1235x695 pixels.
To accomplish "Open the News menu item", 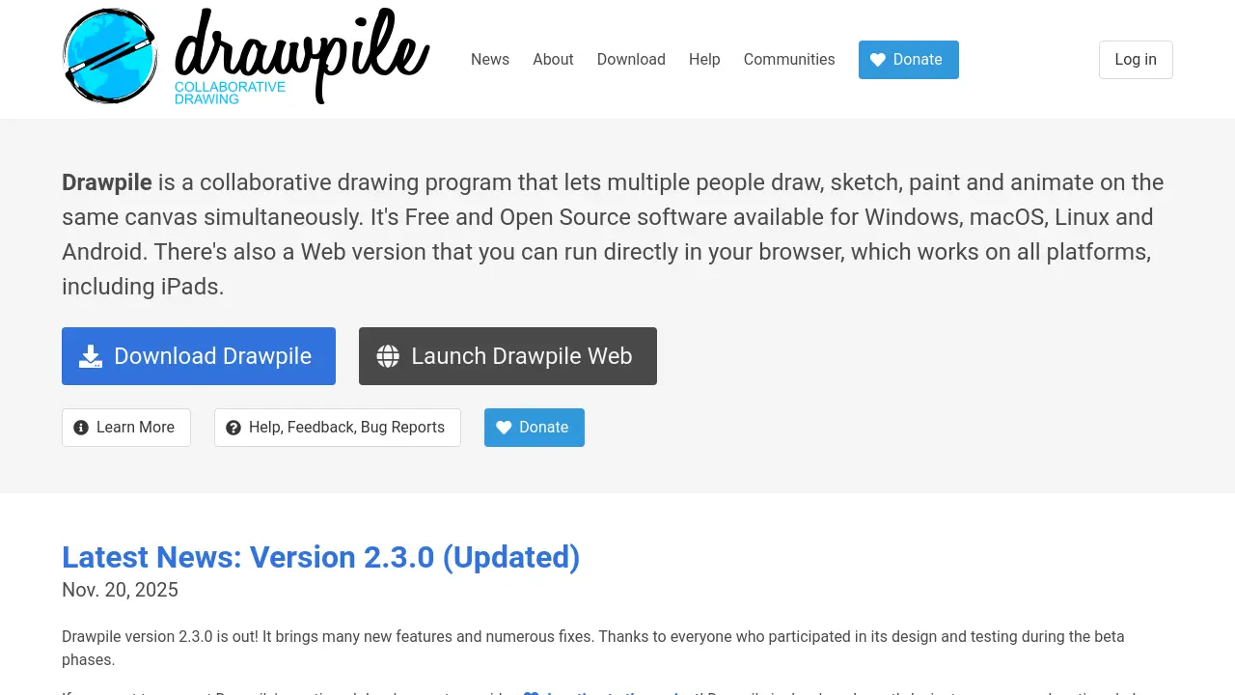I will coord(490,60).
